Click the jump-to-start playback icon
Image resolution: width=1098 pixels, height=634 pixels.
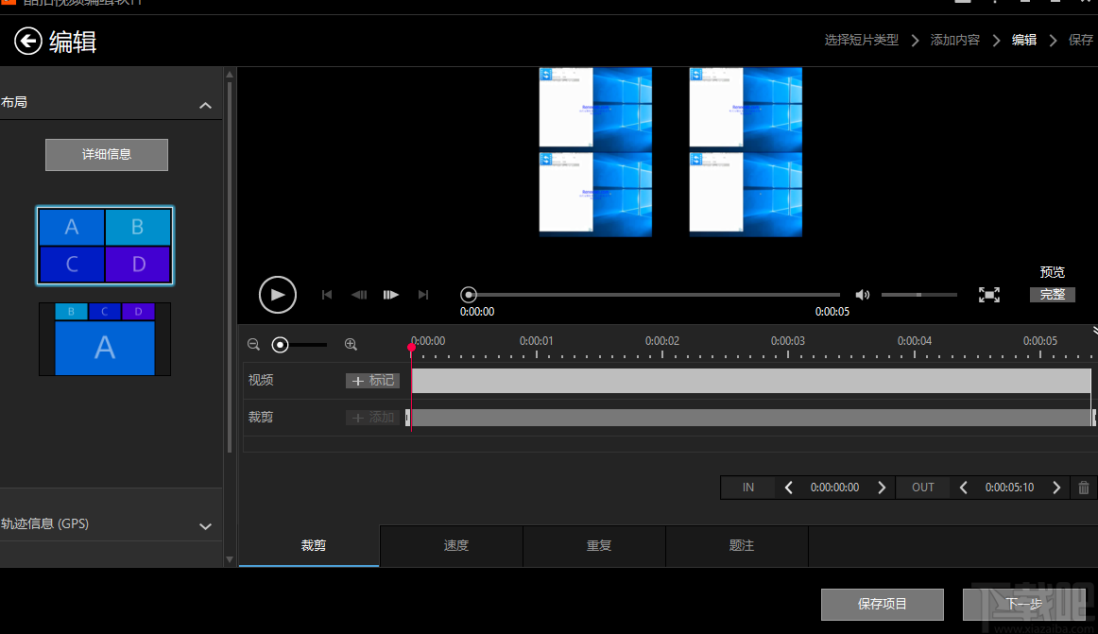click(326, 294)
